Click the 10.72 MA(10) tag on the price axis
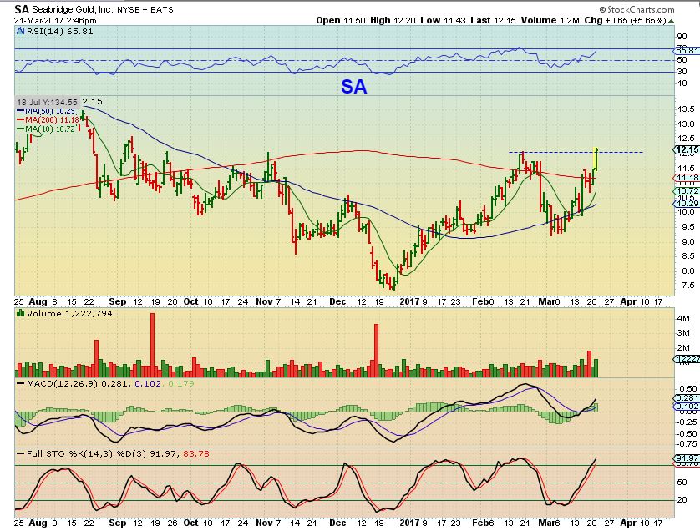Image resolution: width=700 pixels, height=531 pixels. pyautogui.click(x=687, y=191)
